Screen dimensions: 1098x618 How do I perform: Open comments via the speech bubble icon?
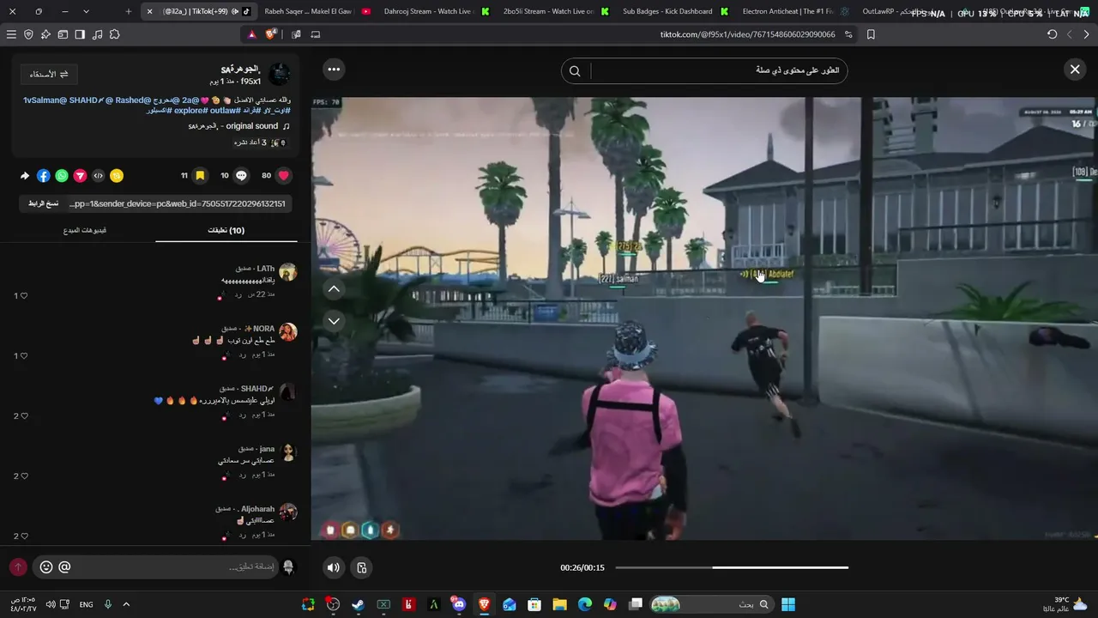[x=242, y=175]
